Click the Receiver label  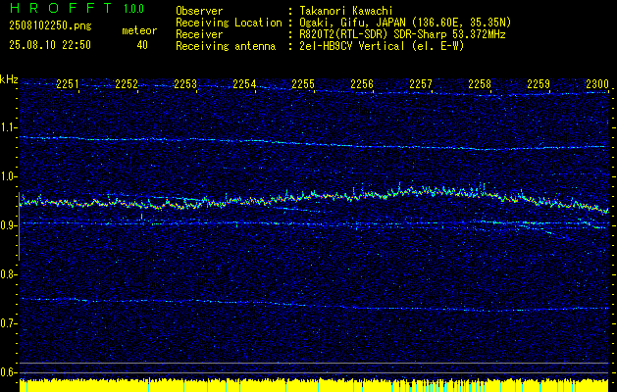pos(199,34)
